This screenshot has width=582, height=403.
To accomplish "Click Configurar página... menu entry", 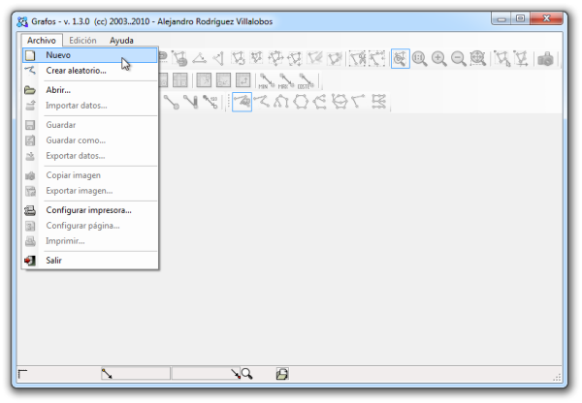I will (90, 226).
